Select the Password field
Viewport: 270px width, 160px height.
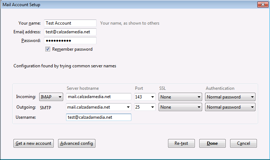point(70,41)
